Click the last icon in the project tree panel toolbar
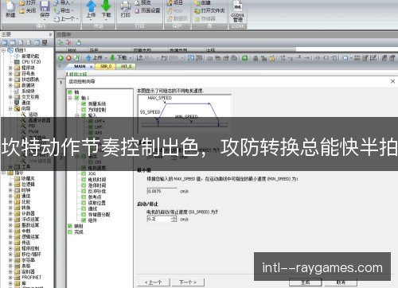Screen dimensions: 398x288 point(45,42)
